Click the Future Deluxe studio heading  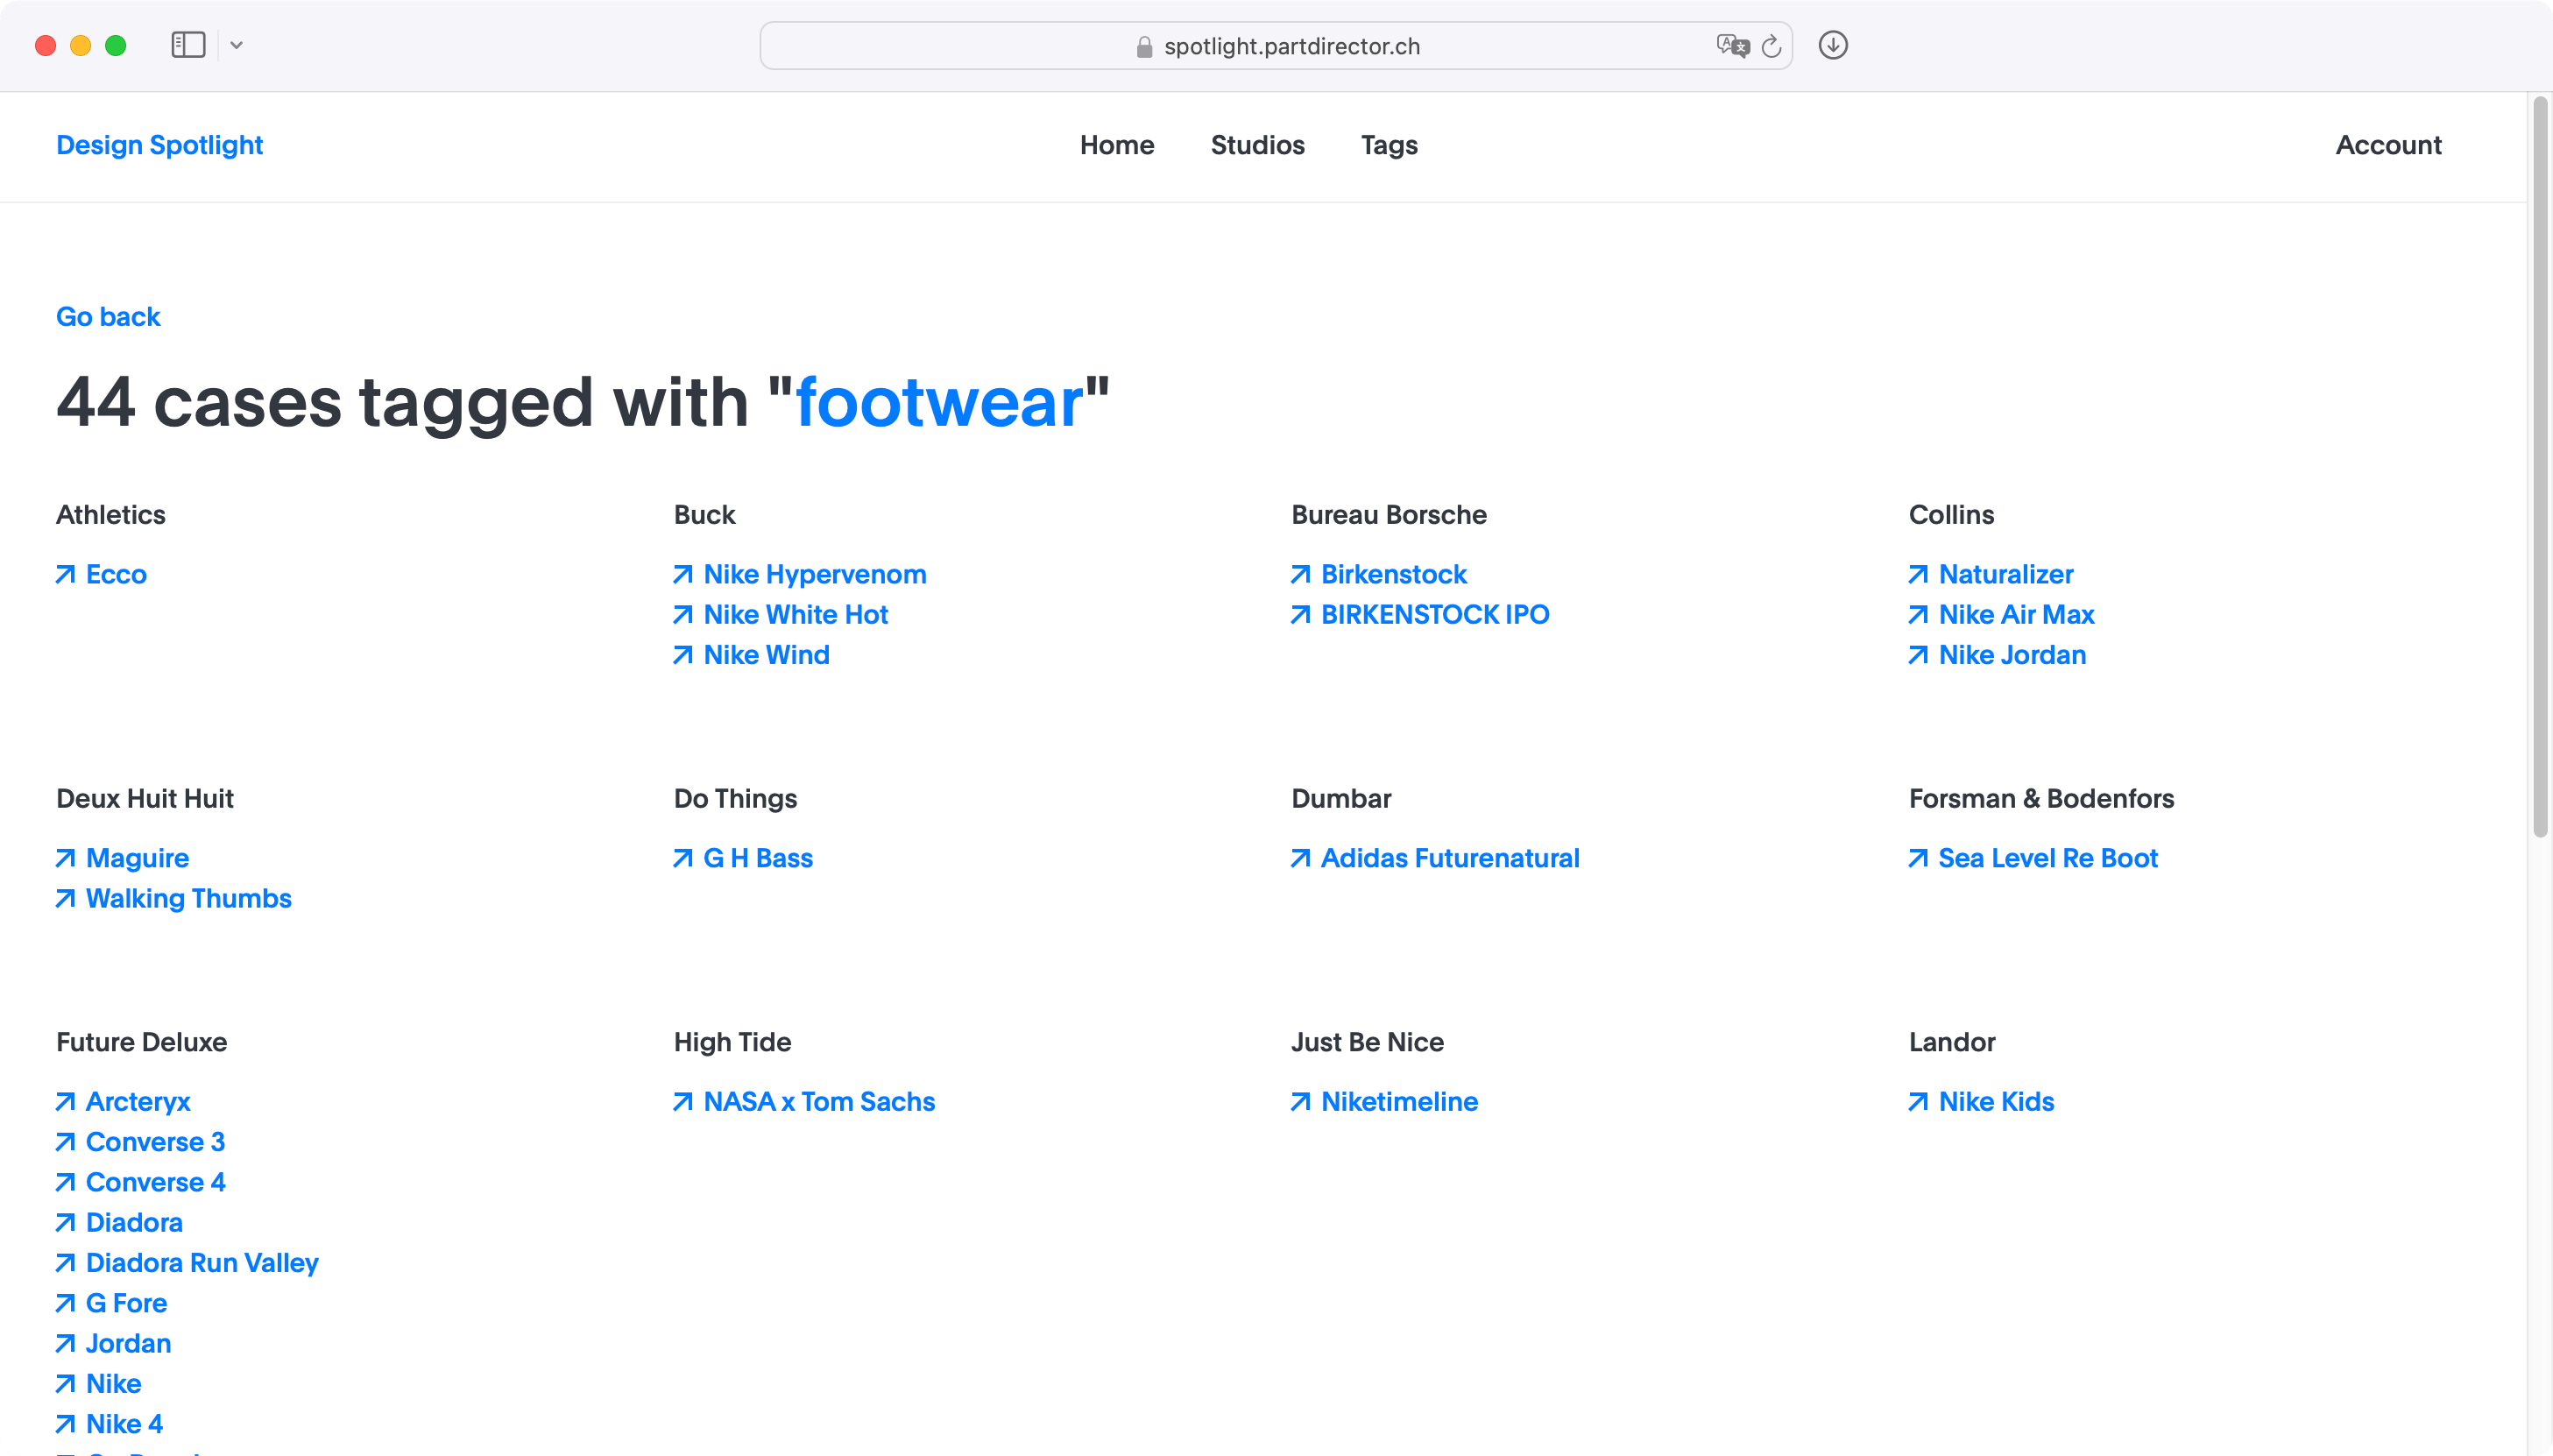(x=142, y=1042)
